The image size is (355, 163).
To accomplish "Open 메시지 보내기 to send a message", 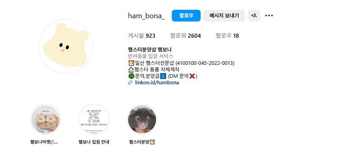I will coord(224,15).
